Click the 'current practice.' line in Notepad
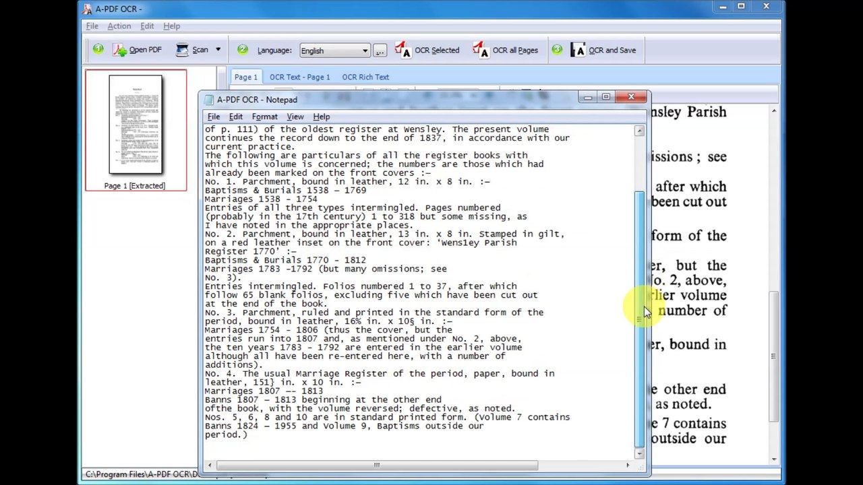The width and height of the screenshot is (863, 485). 249,147
